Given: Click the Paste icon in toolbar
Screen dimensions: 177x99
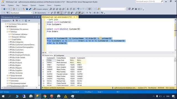Looking at the screenshot, I should coord(74,9).
